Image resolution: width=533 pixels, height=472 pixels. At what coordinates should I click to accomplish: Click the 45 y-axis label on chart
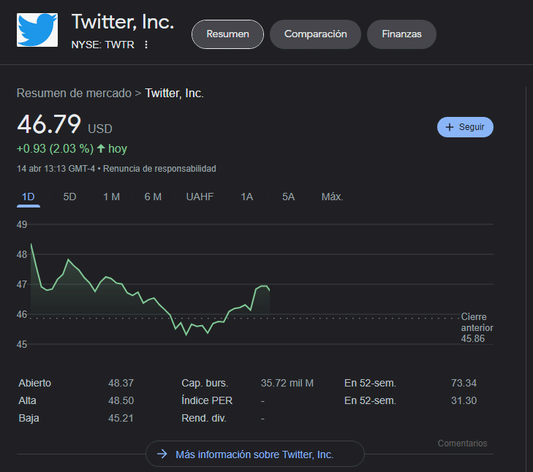click(x=22, y=344)
